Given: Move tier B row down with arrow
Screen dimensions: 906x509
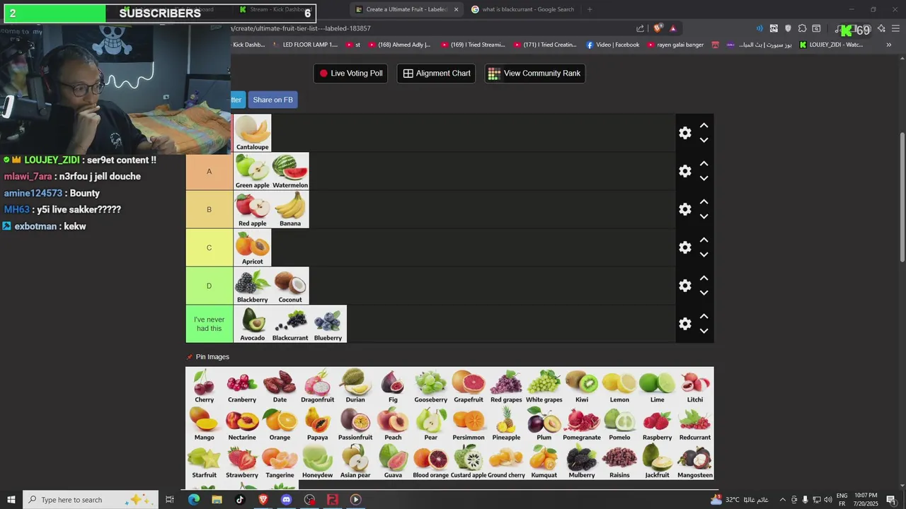Looking at the screenshot, I should 704,216.
